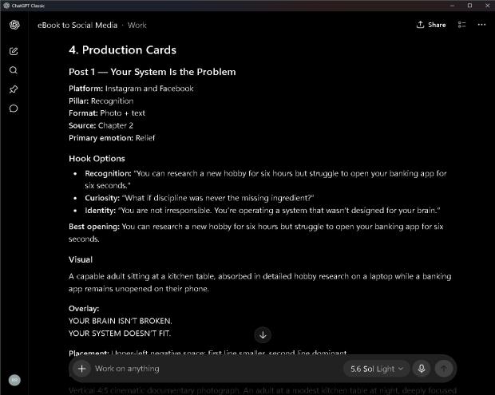
Task: Open the ChatGPT logo home icon
Action: pyautogui.click(x=14, y=25)
